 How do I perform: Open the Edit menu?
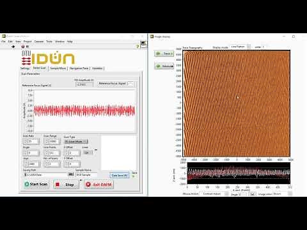10,42
